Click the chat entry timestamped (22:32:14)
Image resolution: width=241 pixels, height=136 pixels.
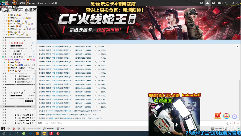point(67,115)
